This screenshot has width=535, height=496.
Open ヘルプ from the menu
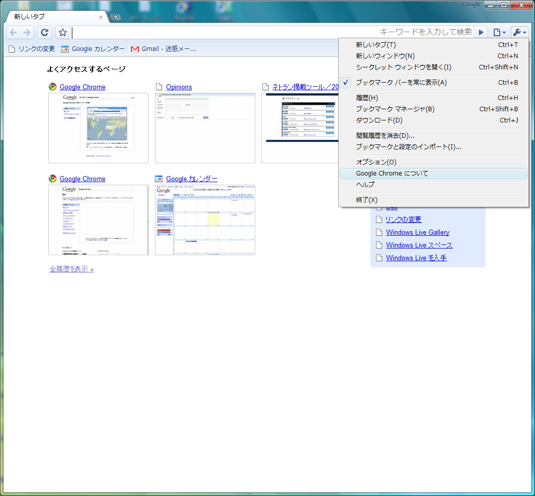[x=433, y=184]
